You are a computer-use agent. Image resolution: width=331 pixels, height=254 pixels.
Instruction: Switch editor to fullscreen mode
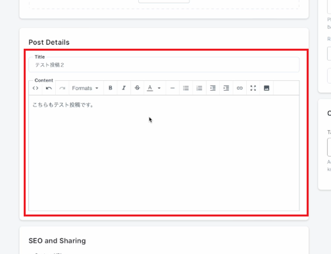253,88
